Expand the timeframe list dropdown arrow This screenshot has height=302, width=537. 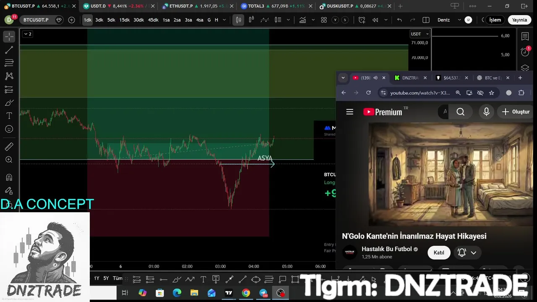pyautogui.click(x=224, y=20)
